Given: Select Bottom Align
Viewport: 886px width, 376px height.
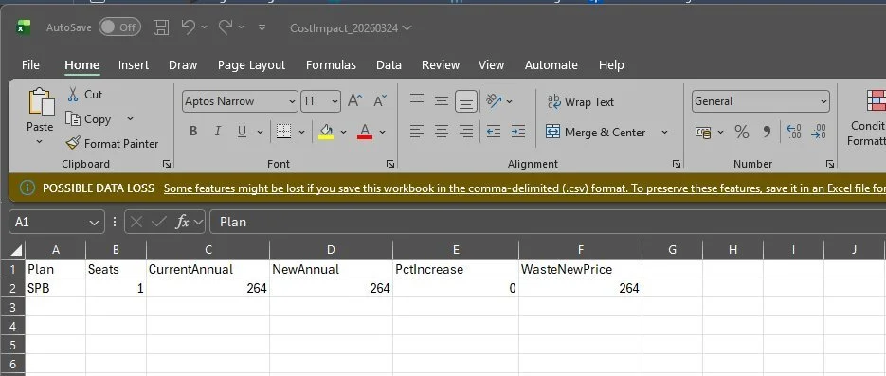Looking at the screenshot, I should [x=466, y=101].
